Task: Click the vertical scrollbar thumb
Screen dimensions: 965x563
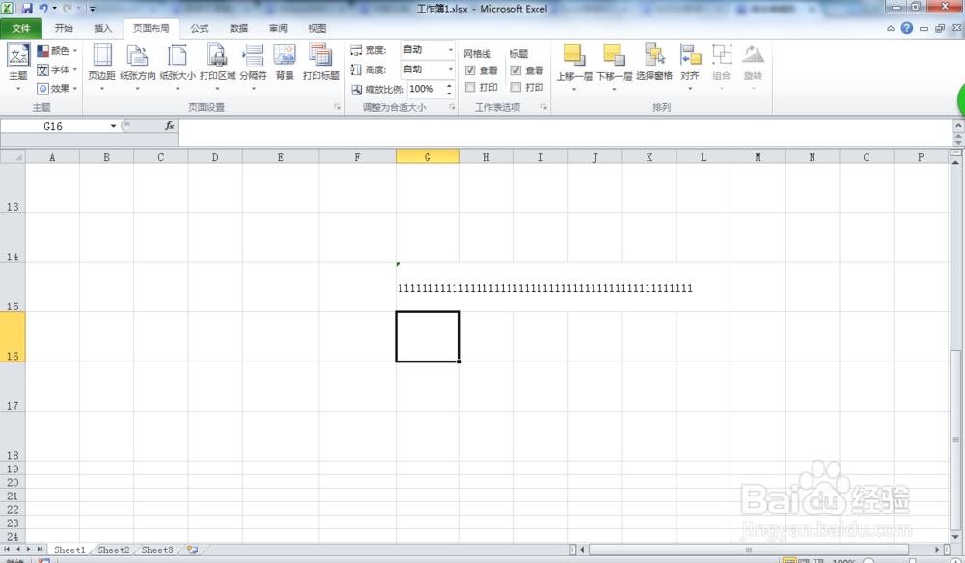Action: 955,439
